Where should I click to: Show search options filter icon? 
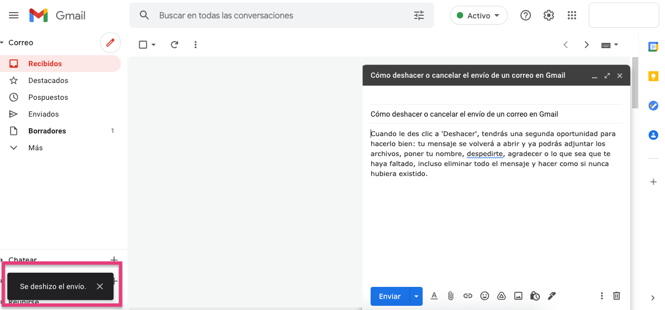coord(418,16)
